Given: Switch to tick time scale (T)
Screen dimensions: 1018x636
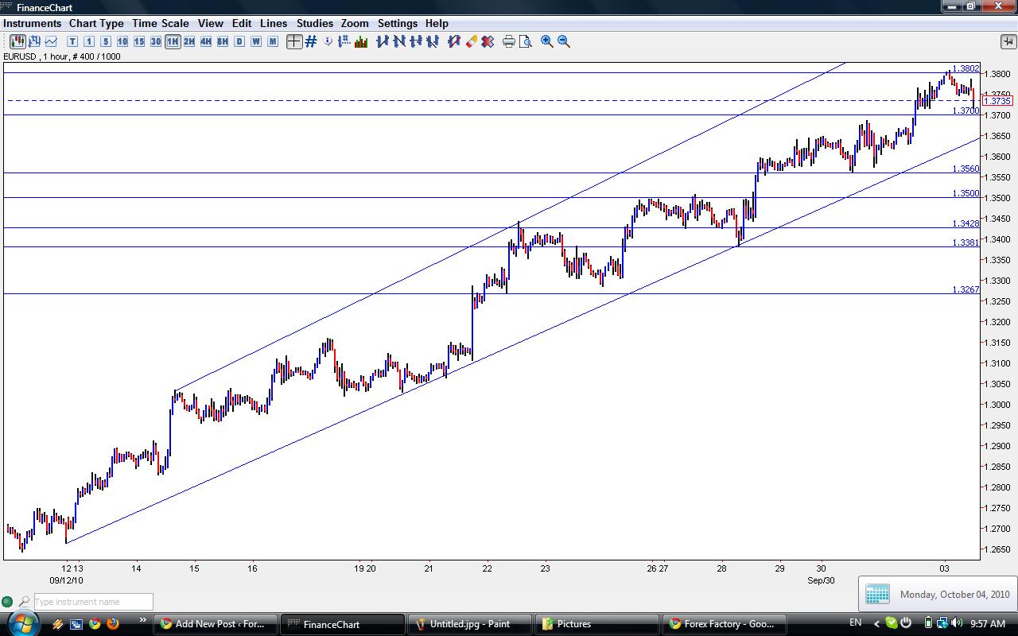Looking at the screenshot, I should (x=72, y=41).
